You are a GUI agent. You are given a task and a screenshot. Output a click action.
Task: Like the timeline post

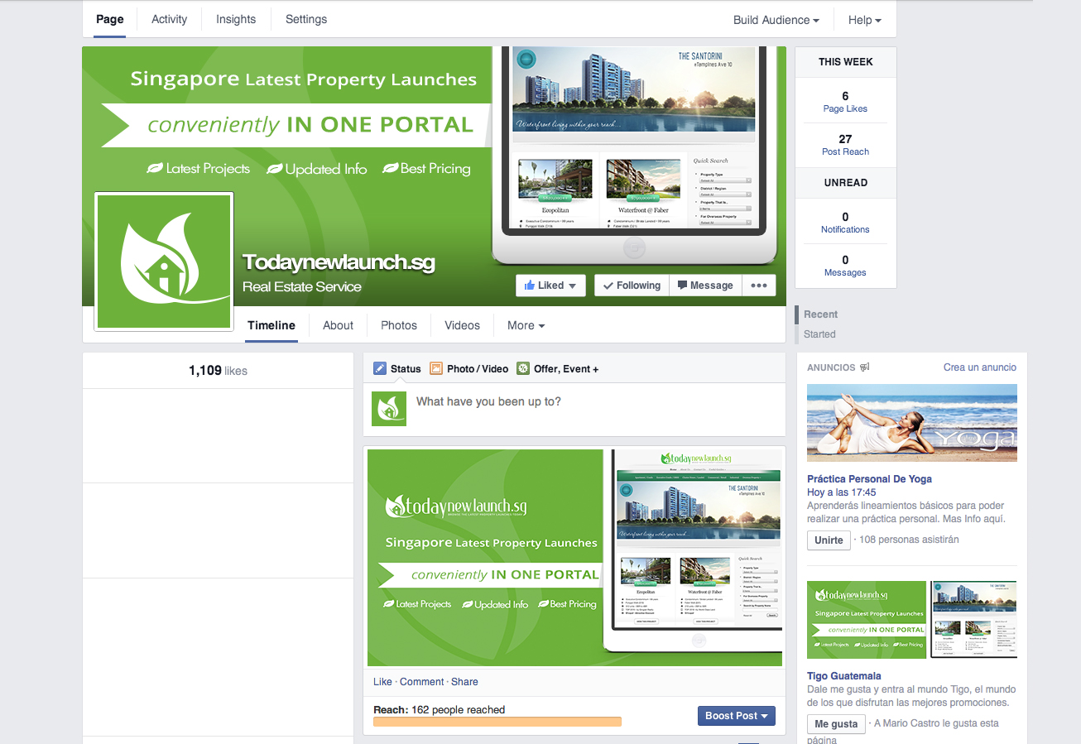[x=382, y=682]
